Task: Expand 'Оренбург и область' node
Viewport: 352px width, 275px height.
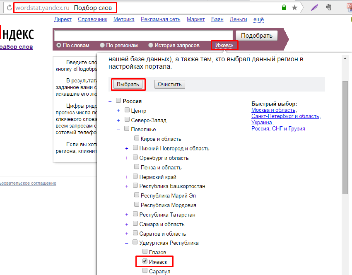Action: [x=127, y=158]
